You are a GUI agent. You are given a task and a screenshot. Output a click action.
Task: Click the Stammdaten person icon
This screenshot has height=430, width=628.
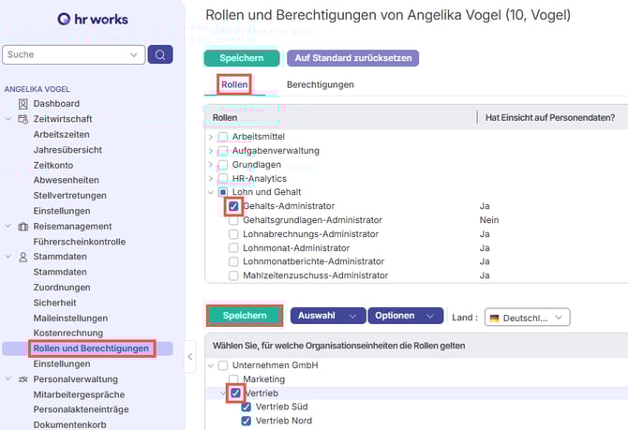[23, 257]
